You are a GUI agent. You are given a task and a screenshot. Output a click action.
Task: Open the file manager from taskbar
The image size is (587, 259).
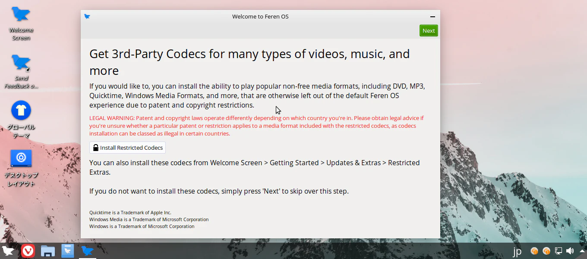click(x=48, y=251)
